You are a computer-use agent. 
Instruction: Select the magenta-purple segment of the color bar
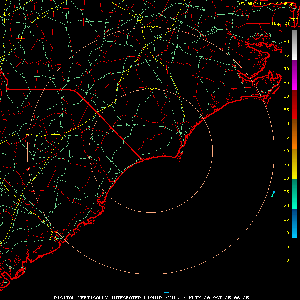pyautogui.click(x=294, y=75)
